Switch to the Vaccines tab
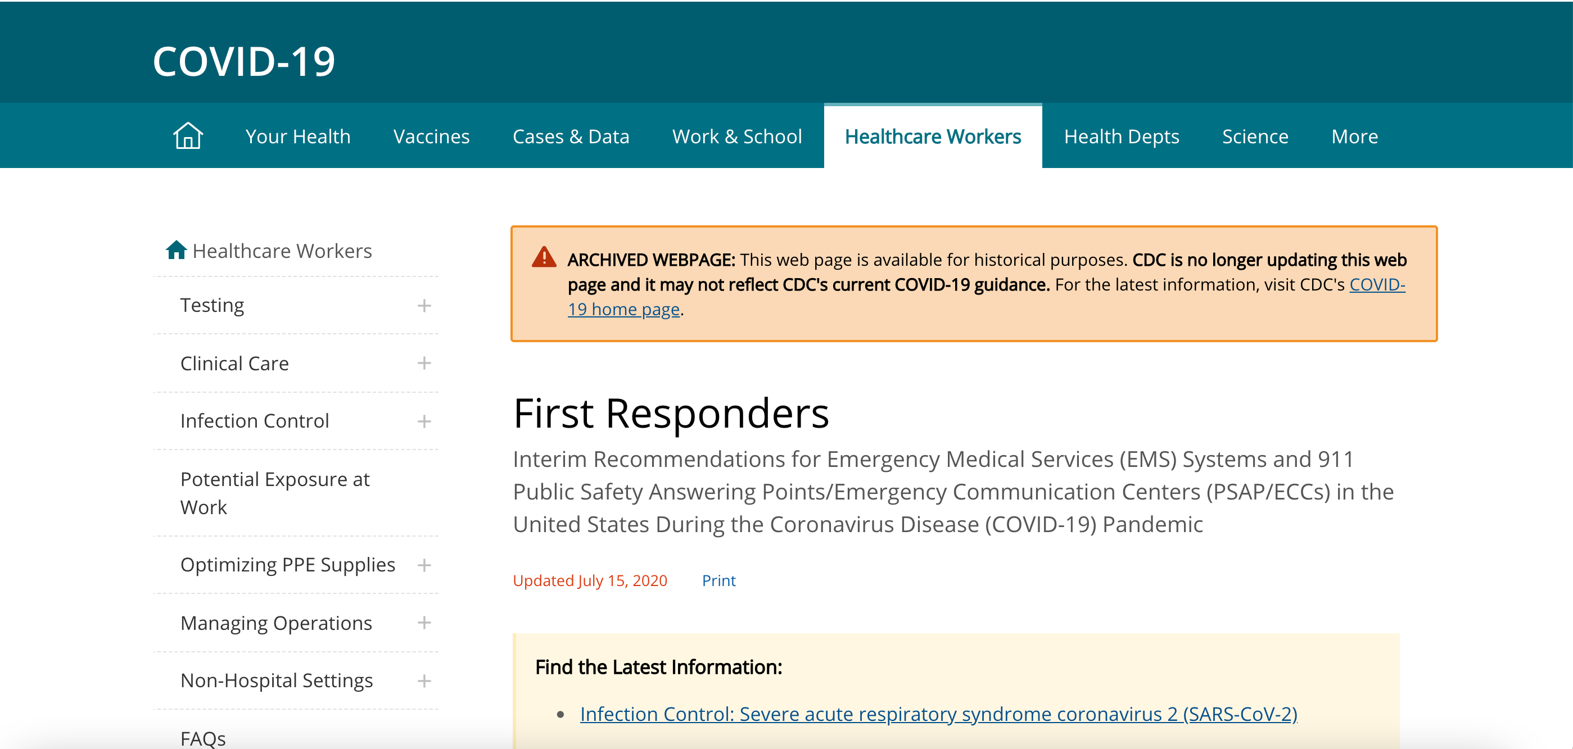 431,136
